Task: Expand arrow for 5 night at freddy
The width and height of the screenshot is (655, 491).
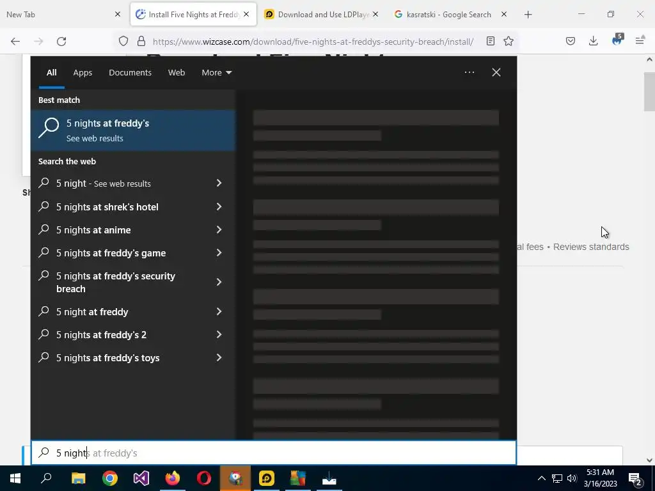Action: click(219, 311)
